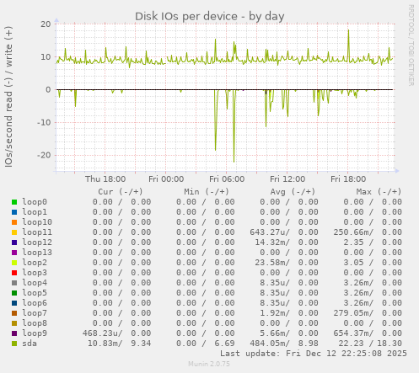Click sda current read value '10.83m/'
Viewport: 419px width, 373px height.
point(105,344)
